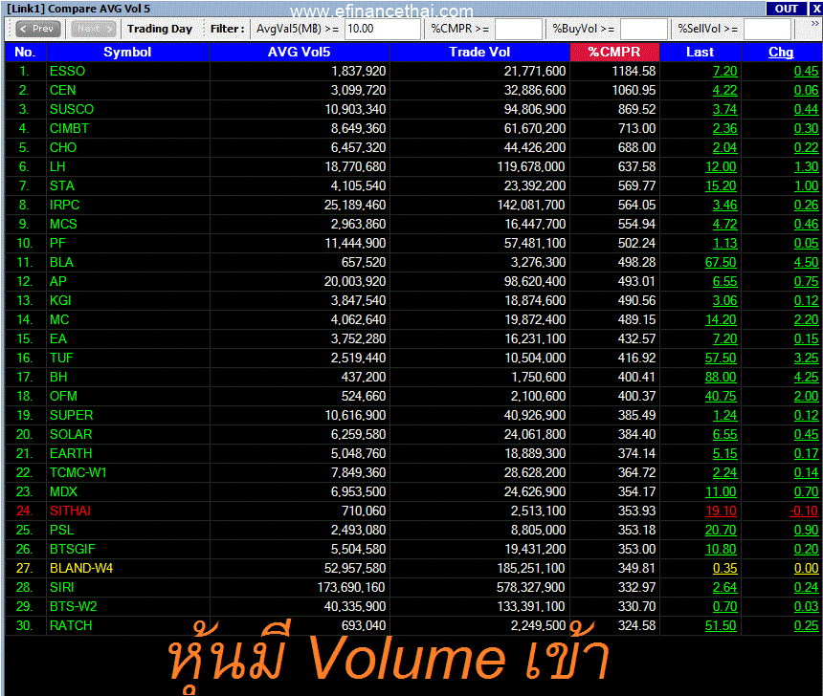Sort by the Last column header
823x696 pixels.
point(700,52)
